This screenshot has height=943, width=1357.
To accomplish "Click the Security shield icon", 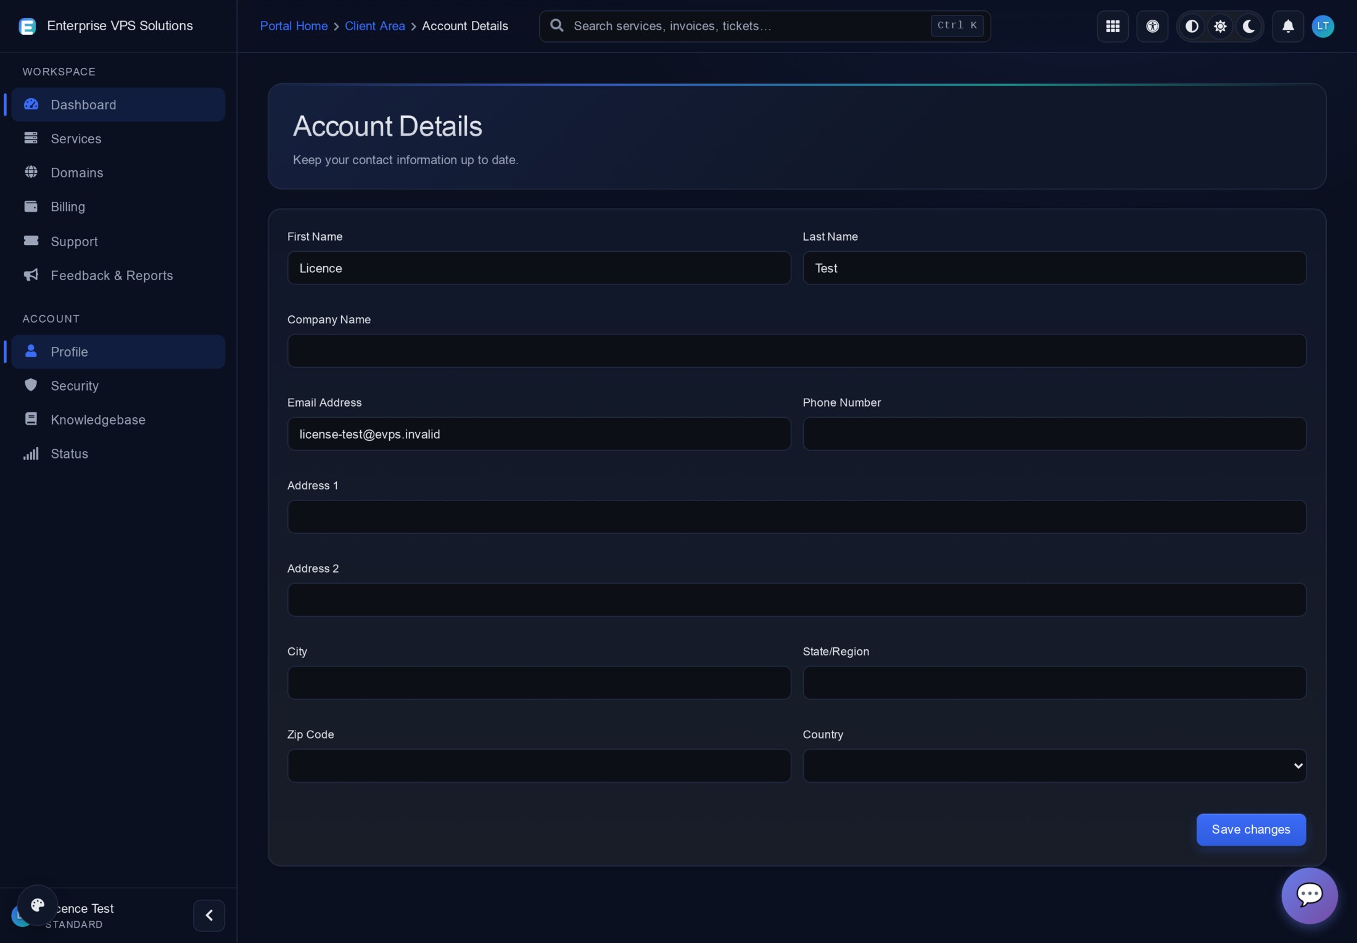I will [x=31, y=385].
